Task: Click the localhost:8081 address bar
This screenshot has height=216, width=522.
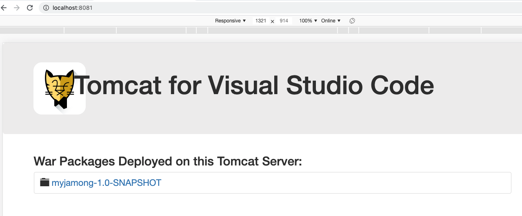Action: coord(280,8)
